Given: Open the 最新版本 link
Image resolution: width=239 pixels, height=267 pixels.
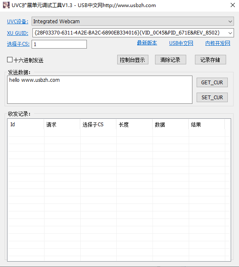Looking at the screenshot, I should [x=147, y=43].
